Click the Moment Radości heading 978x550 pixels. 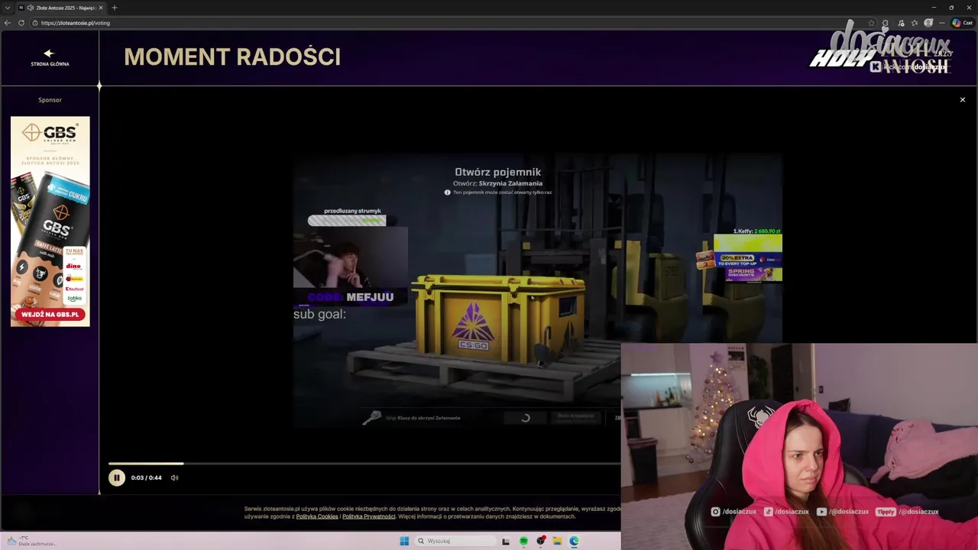coord(232,57)
